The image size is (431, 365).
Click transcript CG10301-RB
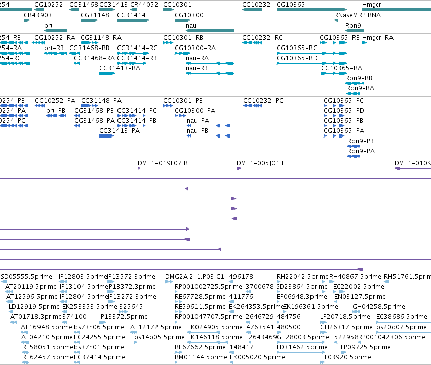183,37
